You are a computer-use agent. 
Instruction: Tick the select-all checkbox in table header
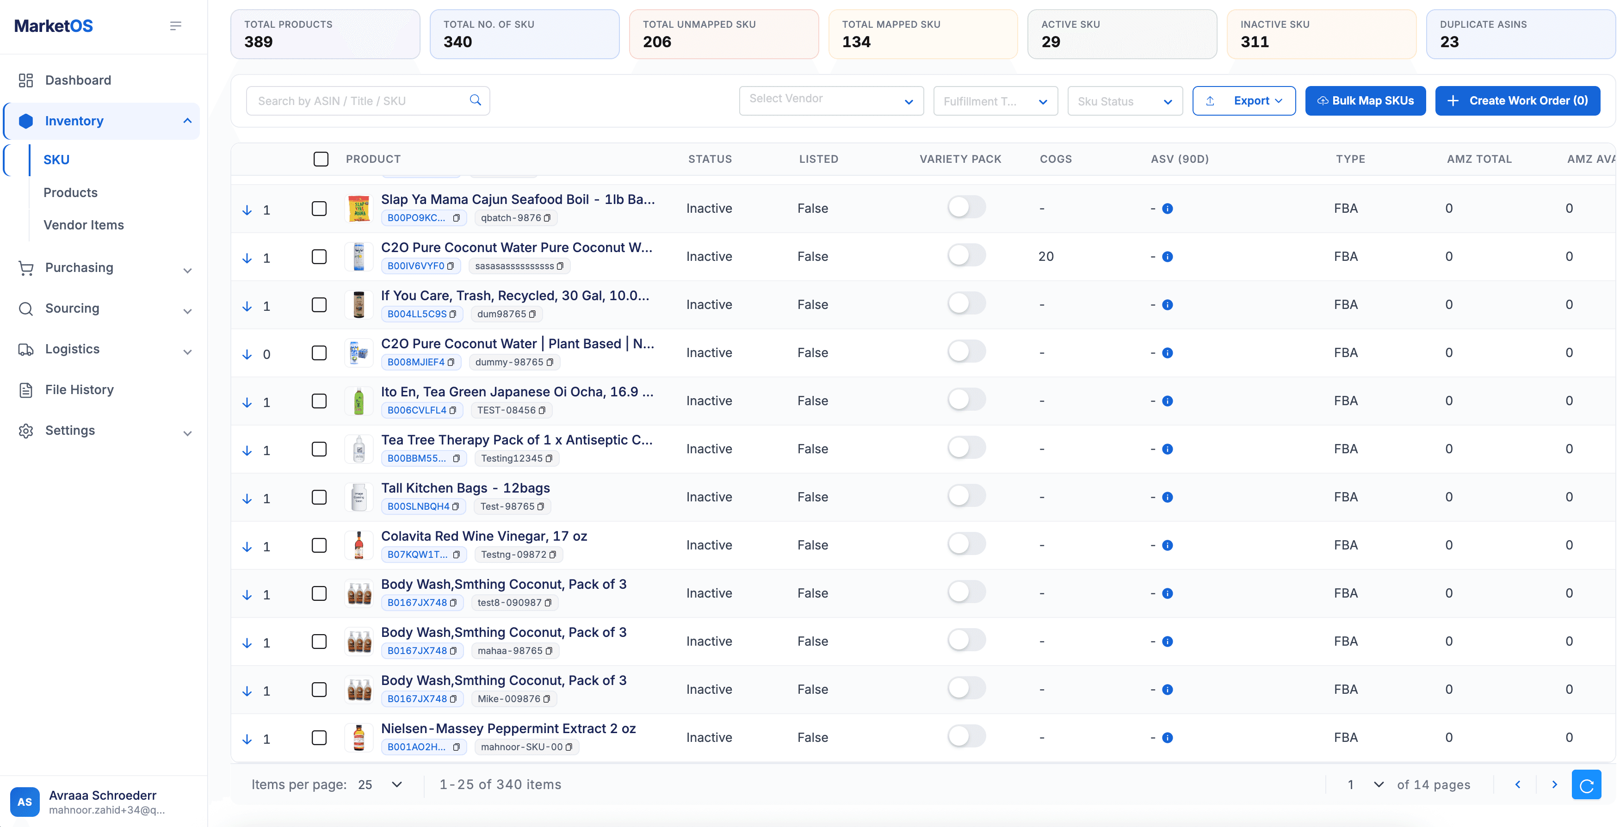point(321,159)
